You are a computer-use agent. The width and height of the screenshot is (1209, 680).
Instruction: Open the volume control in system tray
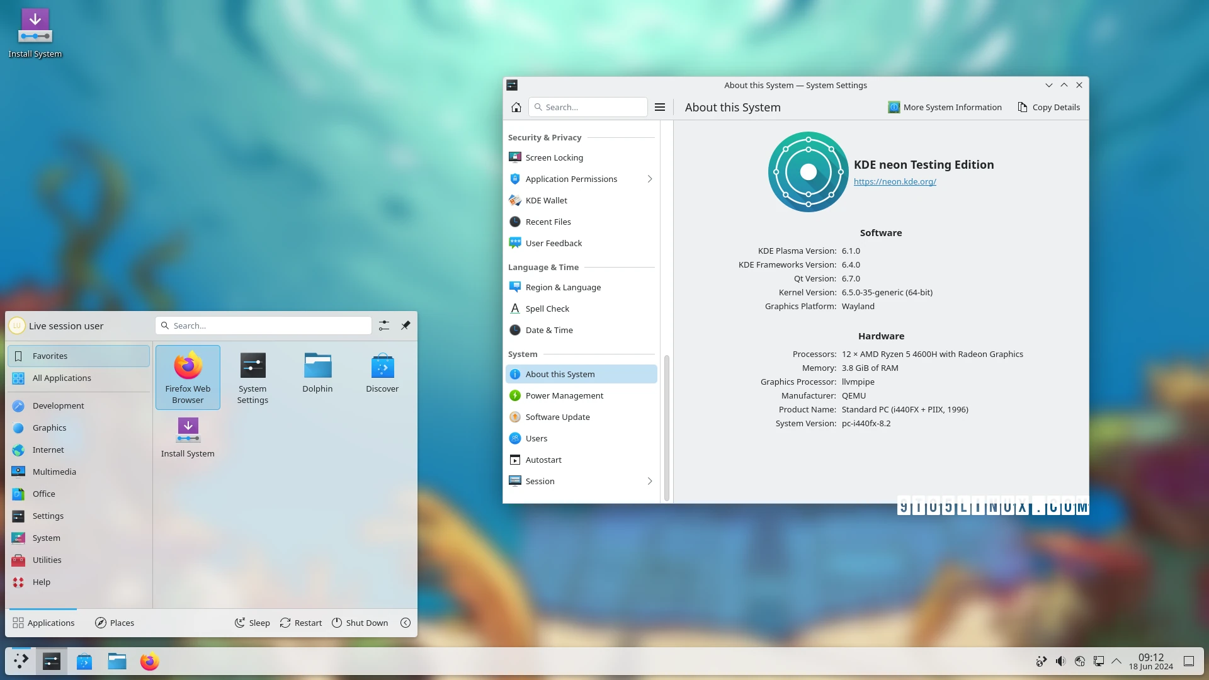1061,661
